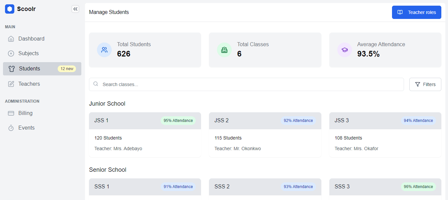Click the Teacher roles button label
This screenshot has width=448, height=200.
(422, 12)
